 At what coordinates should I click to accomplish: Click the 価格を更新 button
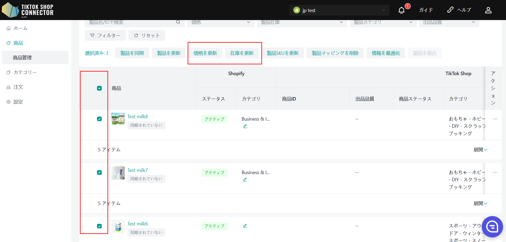pyautogui.click(x=205, y=53)
